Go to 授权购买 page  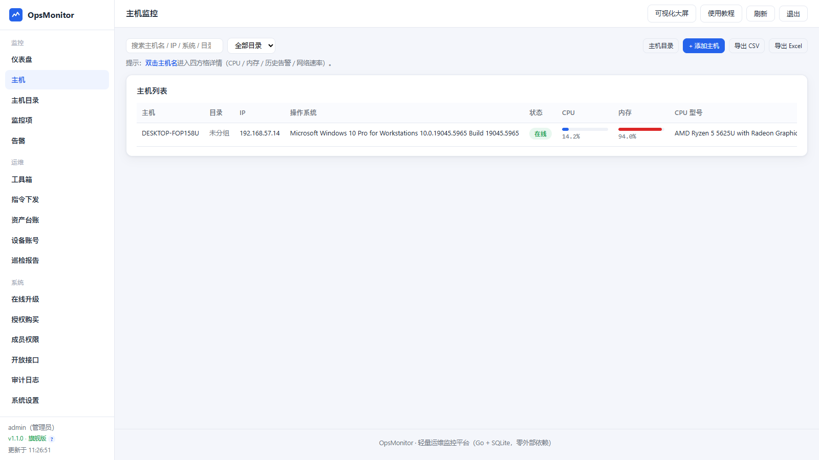coord(57,319)
